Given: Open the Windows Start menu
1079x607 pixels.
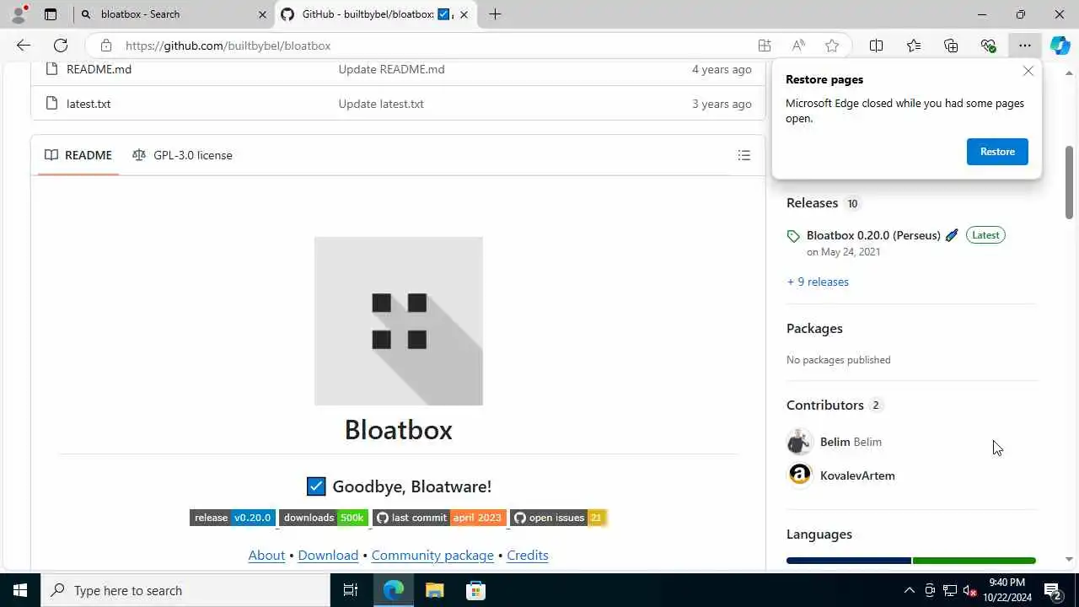Looking at the screenshot, I should click(20, 590).
